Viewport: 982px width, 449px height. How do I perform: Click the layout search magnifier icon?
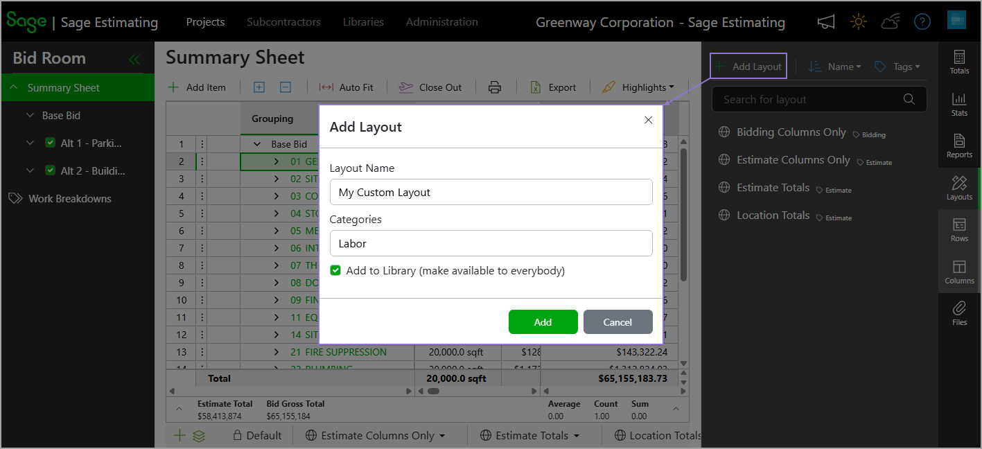pos(909,99)
